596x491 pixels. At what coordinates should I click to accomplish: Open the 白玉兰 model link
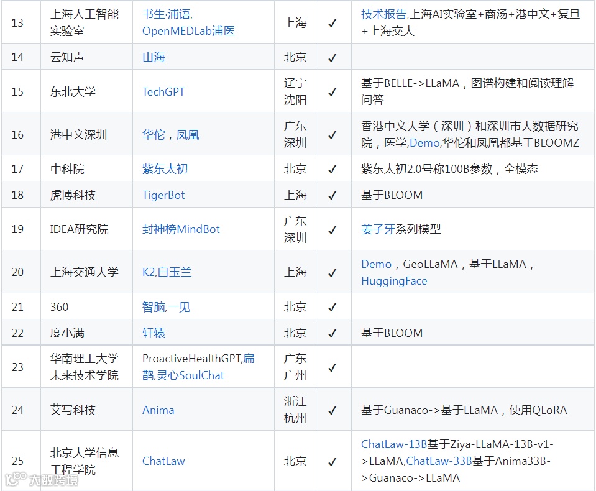click(x=175, y=272)
